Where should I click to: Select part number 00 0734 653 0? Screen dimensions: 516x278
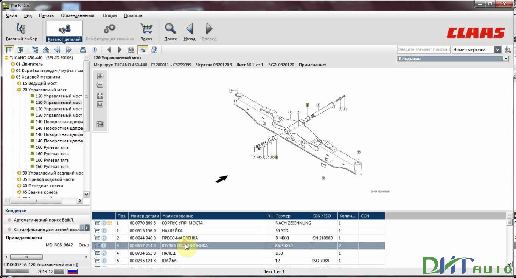[x=143, y=253]
